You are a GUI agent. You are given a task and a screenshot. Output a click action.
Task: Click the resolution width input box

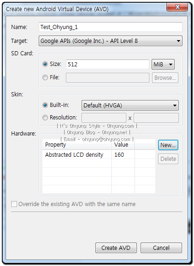click(x=104, y=118)
